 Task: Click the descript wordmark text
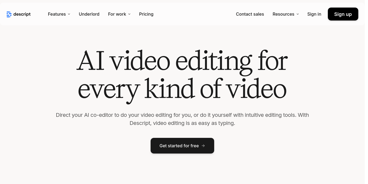coord(22,14)
